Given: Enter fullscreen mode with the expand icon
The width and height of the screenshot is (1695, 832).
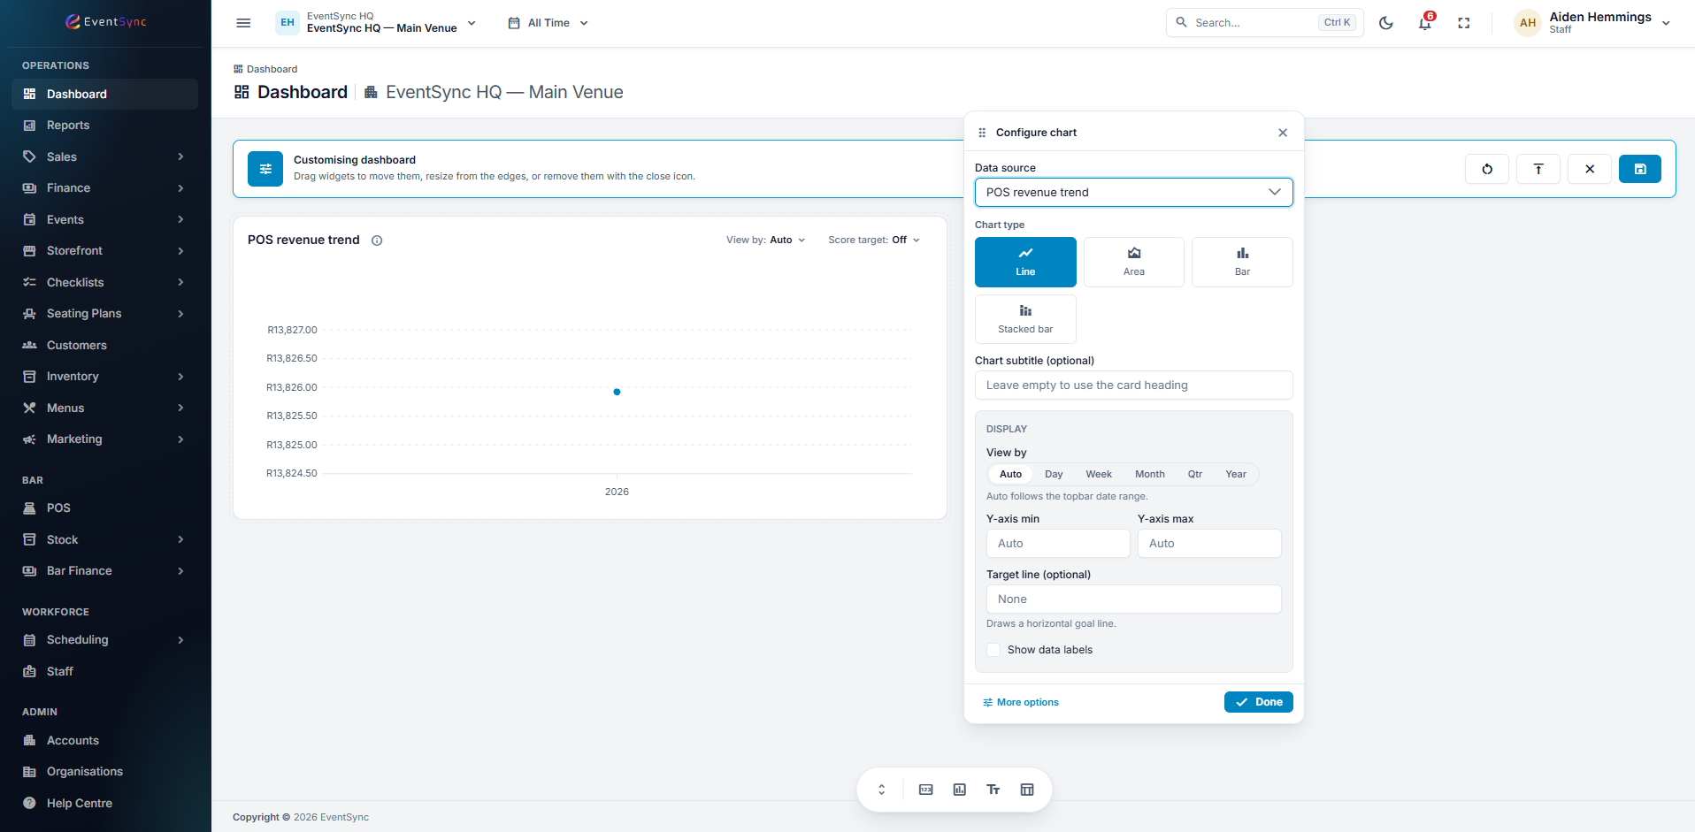Looking at the screenshot, I should click(1464, 23).
